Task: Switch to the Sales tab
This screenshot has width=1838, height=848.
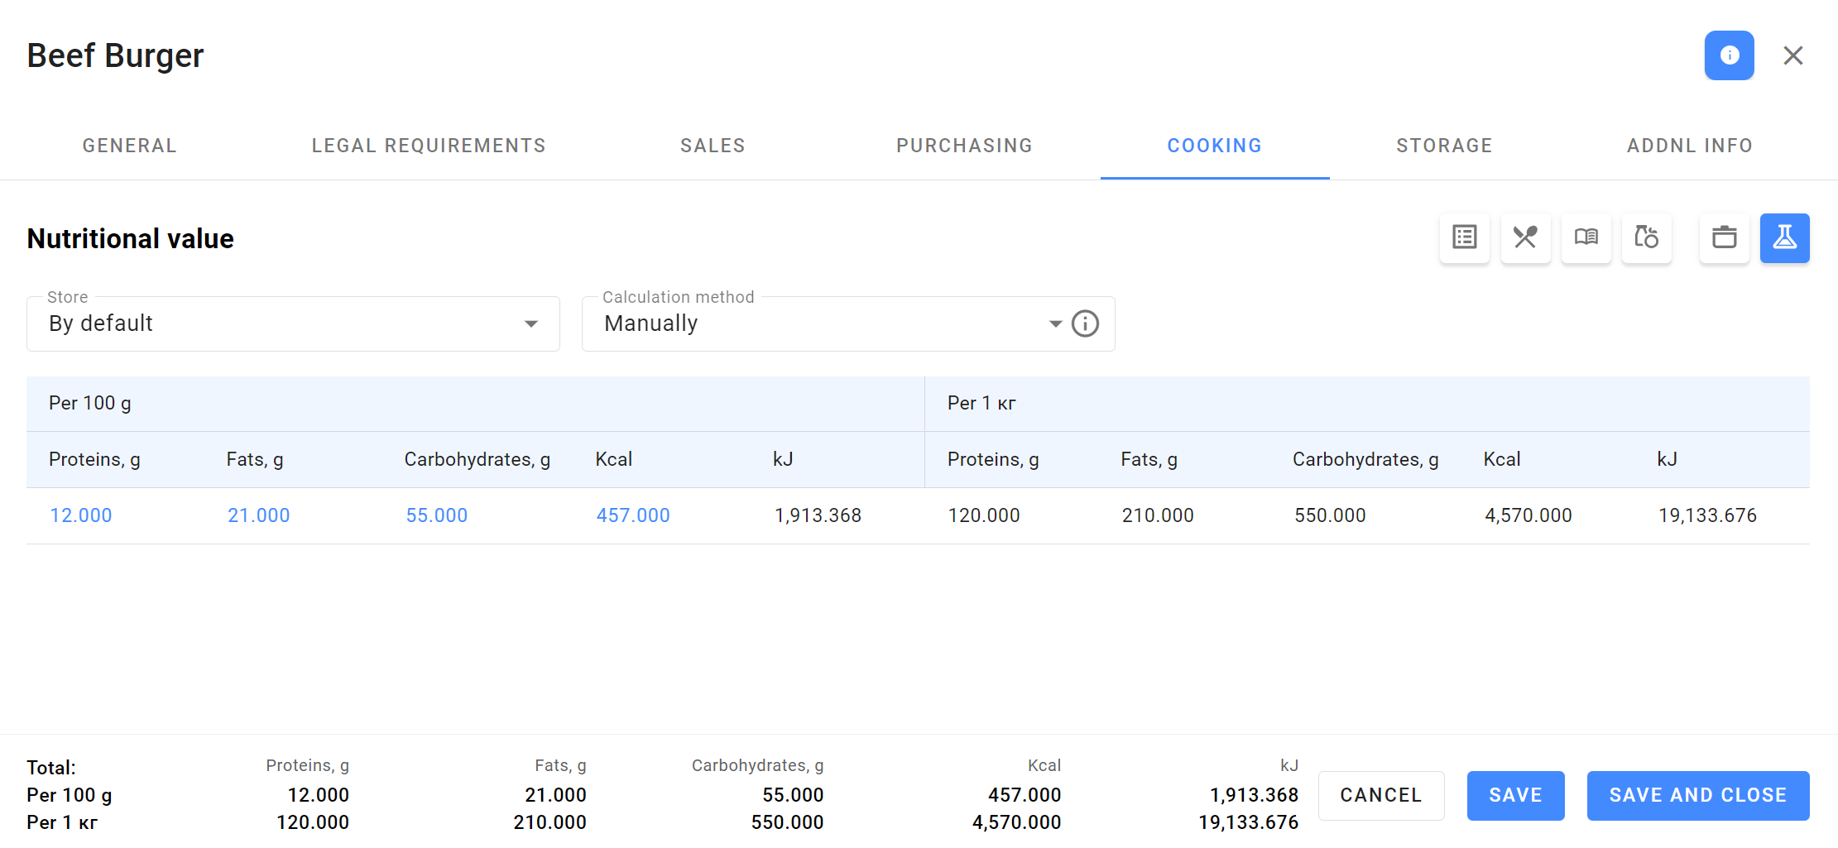Action: click(713, 146)
